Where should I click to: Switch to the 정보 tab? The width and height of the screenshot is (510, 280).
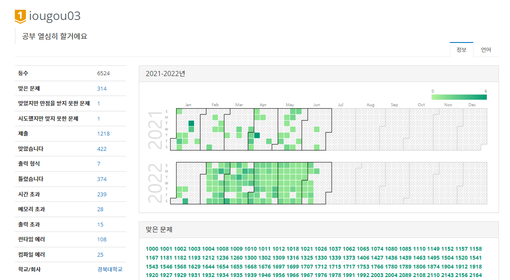click(x=462, y=50)
